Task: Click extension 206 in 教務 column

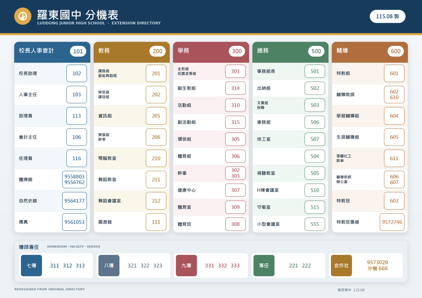Action: click(x=156, y=137)
